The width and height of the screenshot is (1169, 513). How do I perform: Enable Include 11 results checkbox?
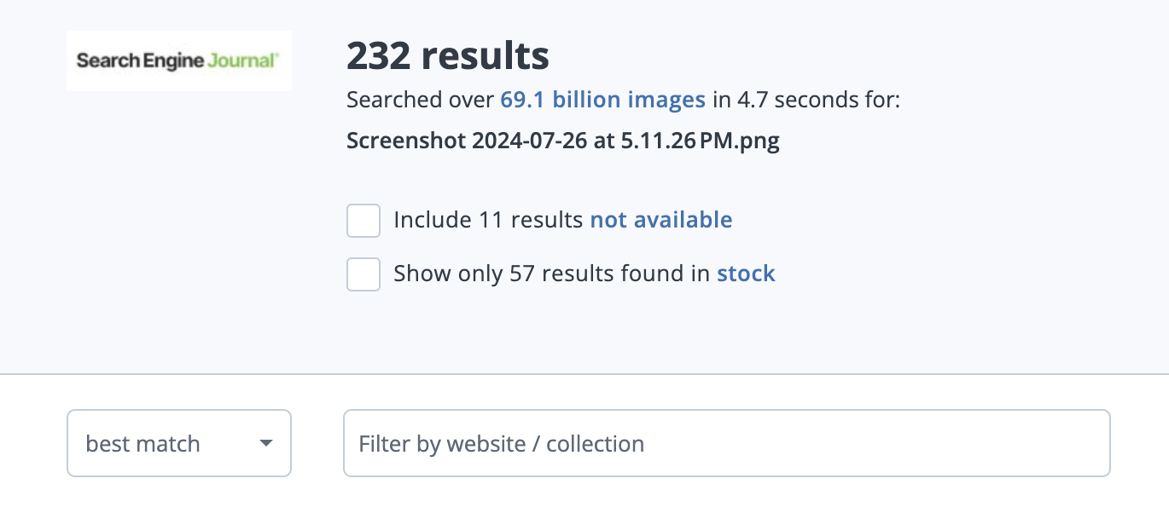coord(363,221)
